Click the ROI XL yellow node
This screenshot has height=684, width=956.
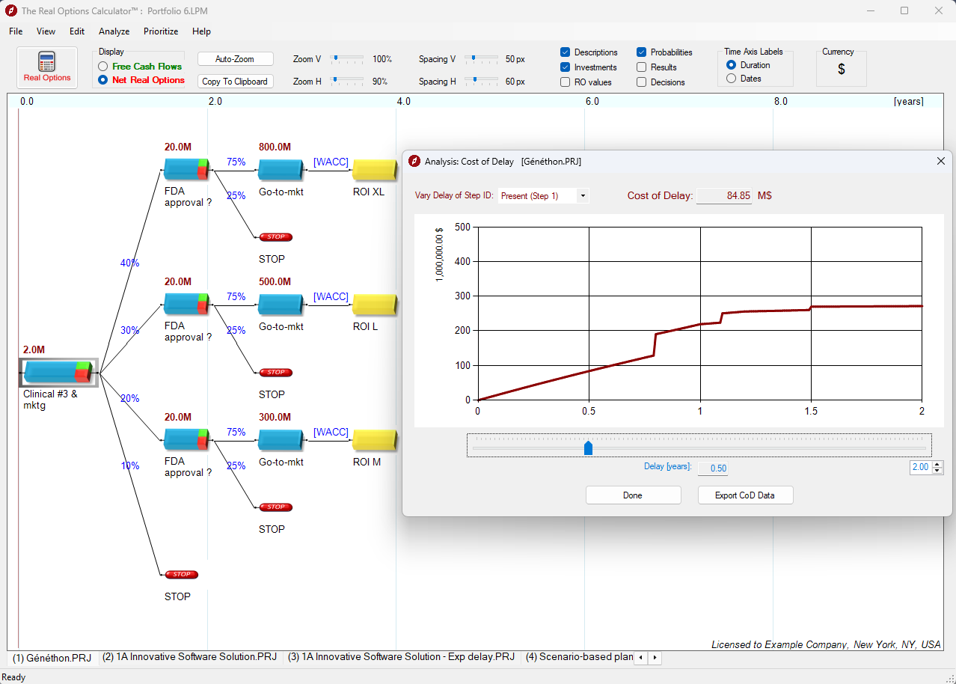coord(374,170)
